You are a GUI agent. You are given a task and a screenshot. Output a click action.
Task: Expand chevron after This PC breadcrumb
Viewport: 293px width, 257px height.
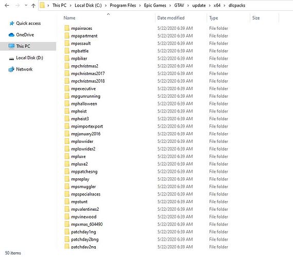click(71, 6)
